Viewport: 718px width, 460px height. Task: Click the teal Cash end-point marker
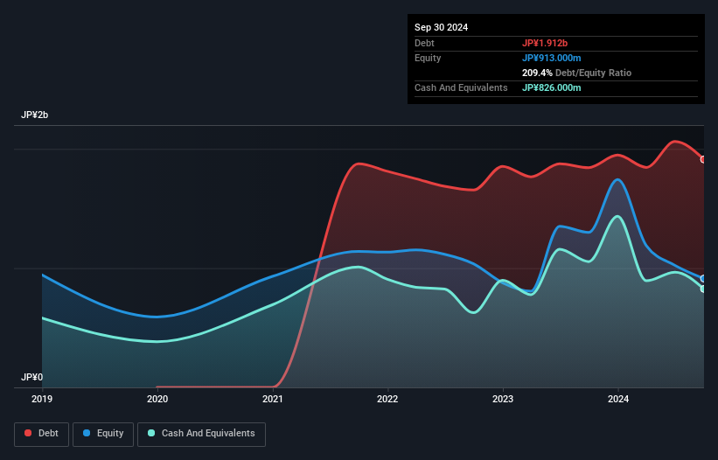703,289
